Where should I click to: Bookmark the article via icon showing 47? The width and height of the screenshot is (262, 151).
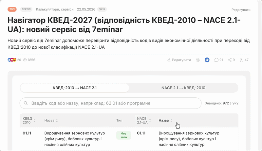tap(244, 60)
